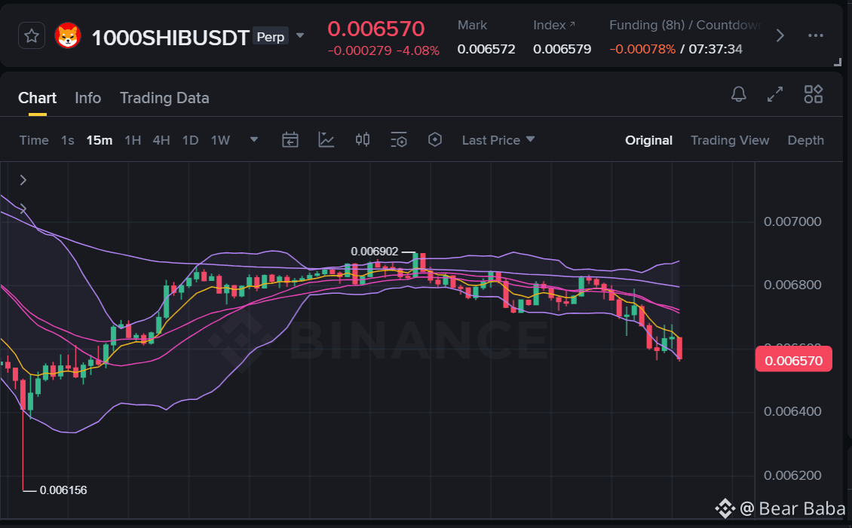Select the 1H interval
Screen dimensions: 852x528
pyautogui.click(x=133, y=141)
